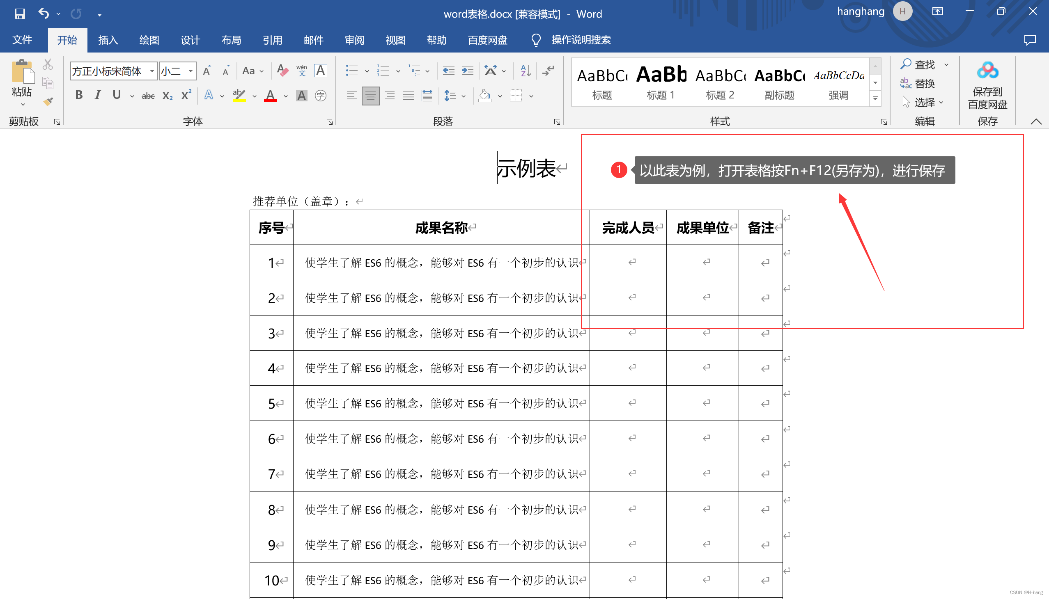Switch to the 审阅 Review tab

point(354,40)
